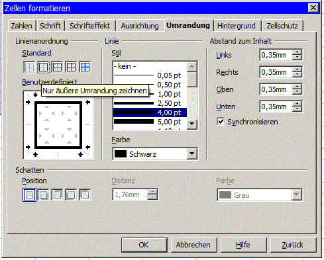The height and width of the screenshot is (260, 324).
Task: Click the Rechts spacing input field
Action: (276, 72)
